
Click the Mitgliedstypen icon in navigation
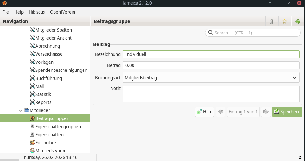pos(32,151)
